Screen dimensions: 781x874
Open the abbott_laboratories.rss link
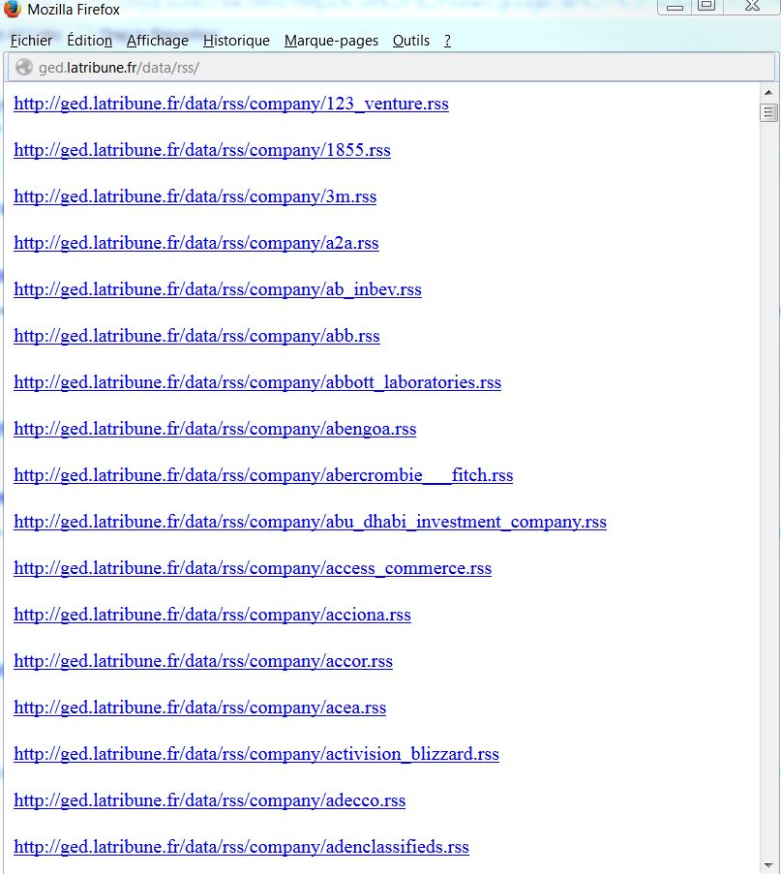pos(257,382)
